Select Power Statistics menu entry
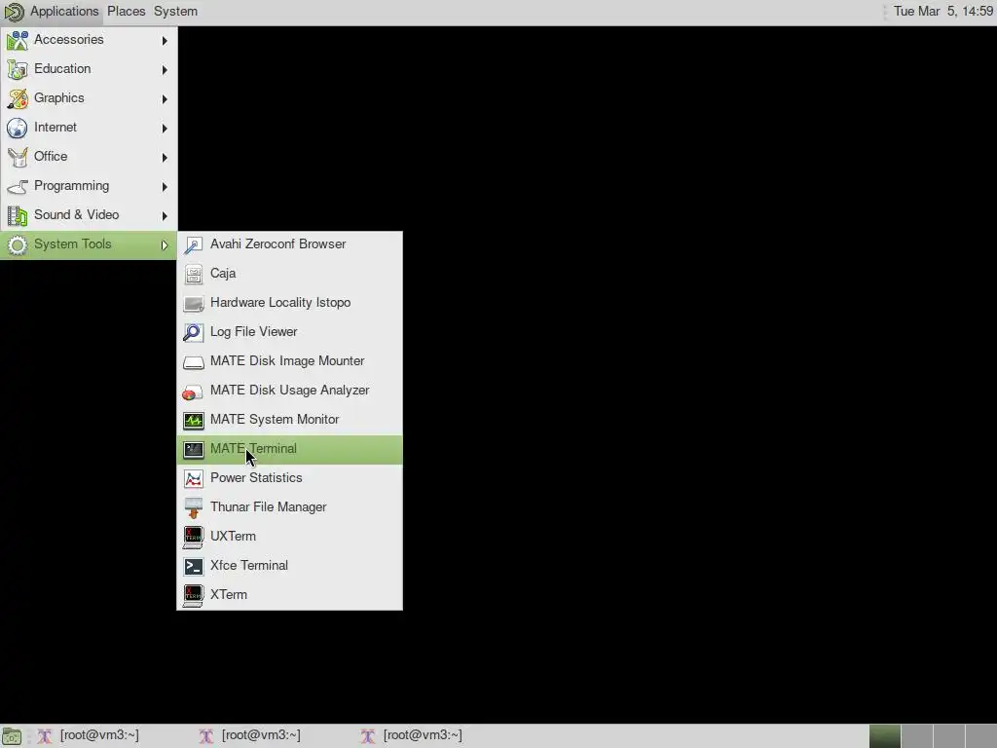Screen dimensions: 997x748 click(x=289, y=479)
